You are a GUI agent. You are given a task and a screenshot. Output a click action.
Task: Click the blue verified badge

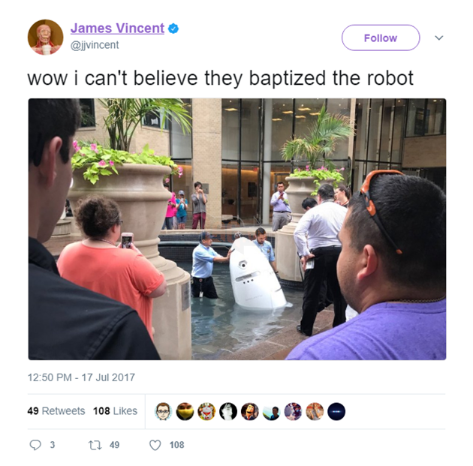173,29
